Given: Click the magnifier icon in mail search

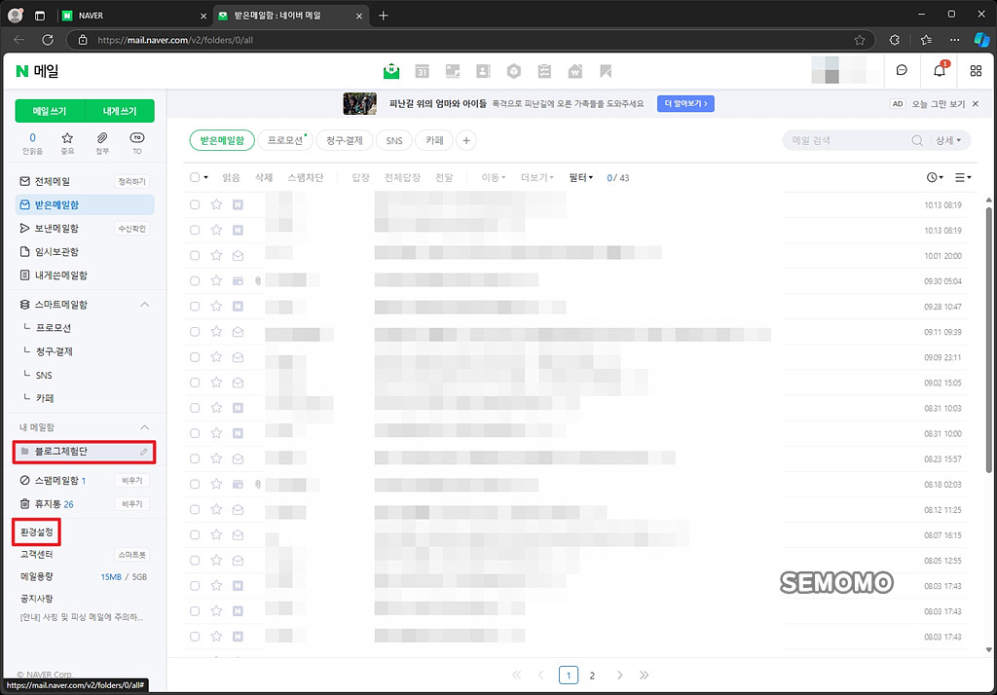Looking at the screenshot, I should [917, 140].
